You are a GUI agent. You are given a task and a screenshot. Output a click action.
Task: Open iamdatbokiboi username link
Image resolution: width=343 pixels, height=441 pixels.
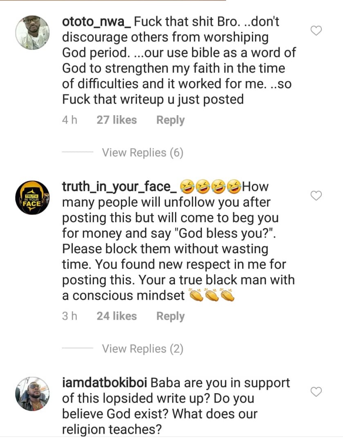(x=105, y=383)
